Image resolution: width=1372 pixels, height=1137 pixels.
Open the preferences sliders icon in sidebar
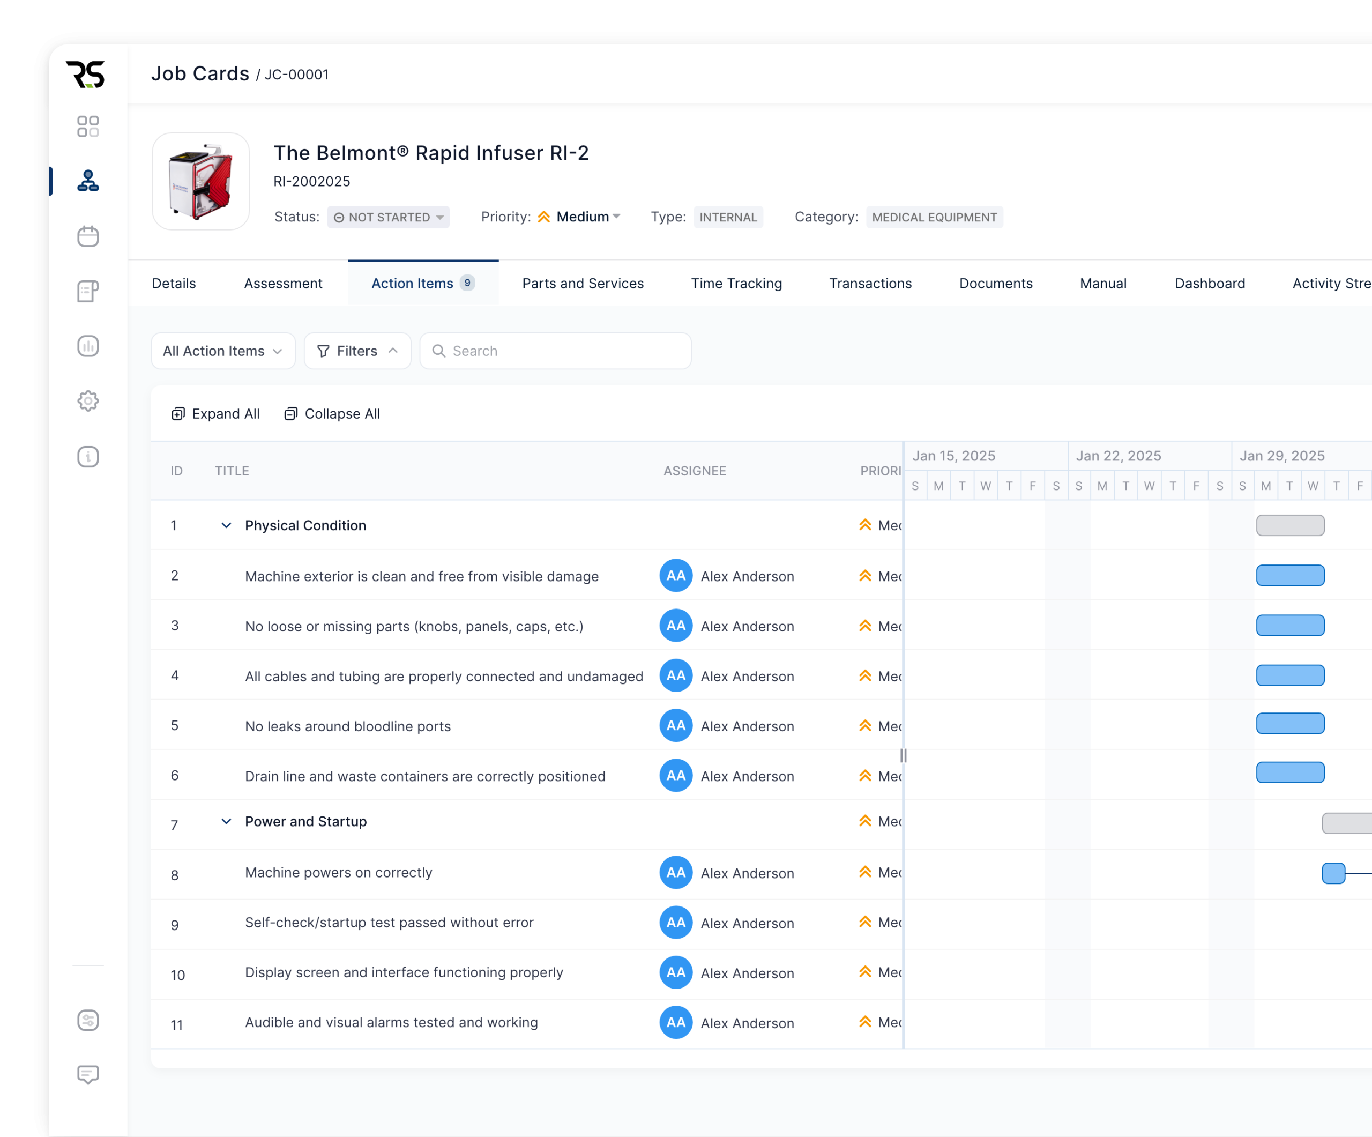tap(87, 1020)
